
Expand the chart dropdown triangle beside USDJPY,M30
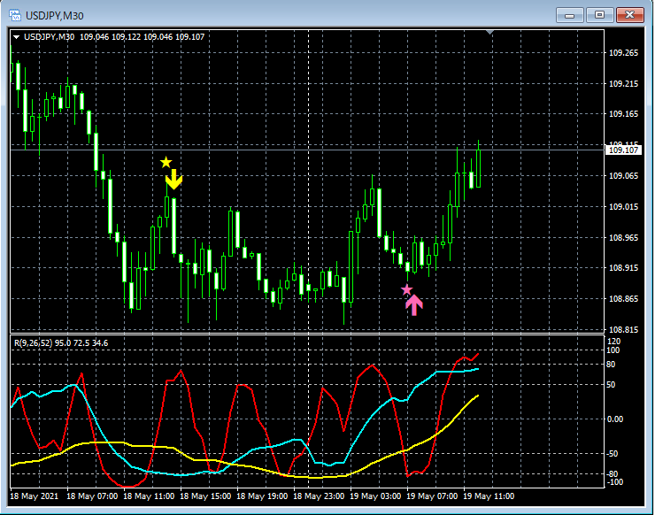click(x=16, y=37)
